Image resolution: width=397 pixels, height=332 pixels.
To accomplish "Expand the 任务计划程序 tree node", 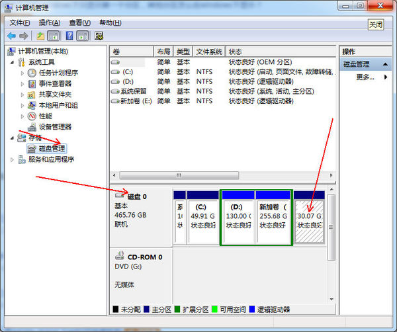I will click(x=22, y=73).
